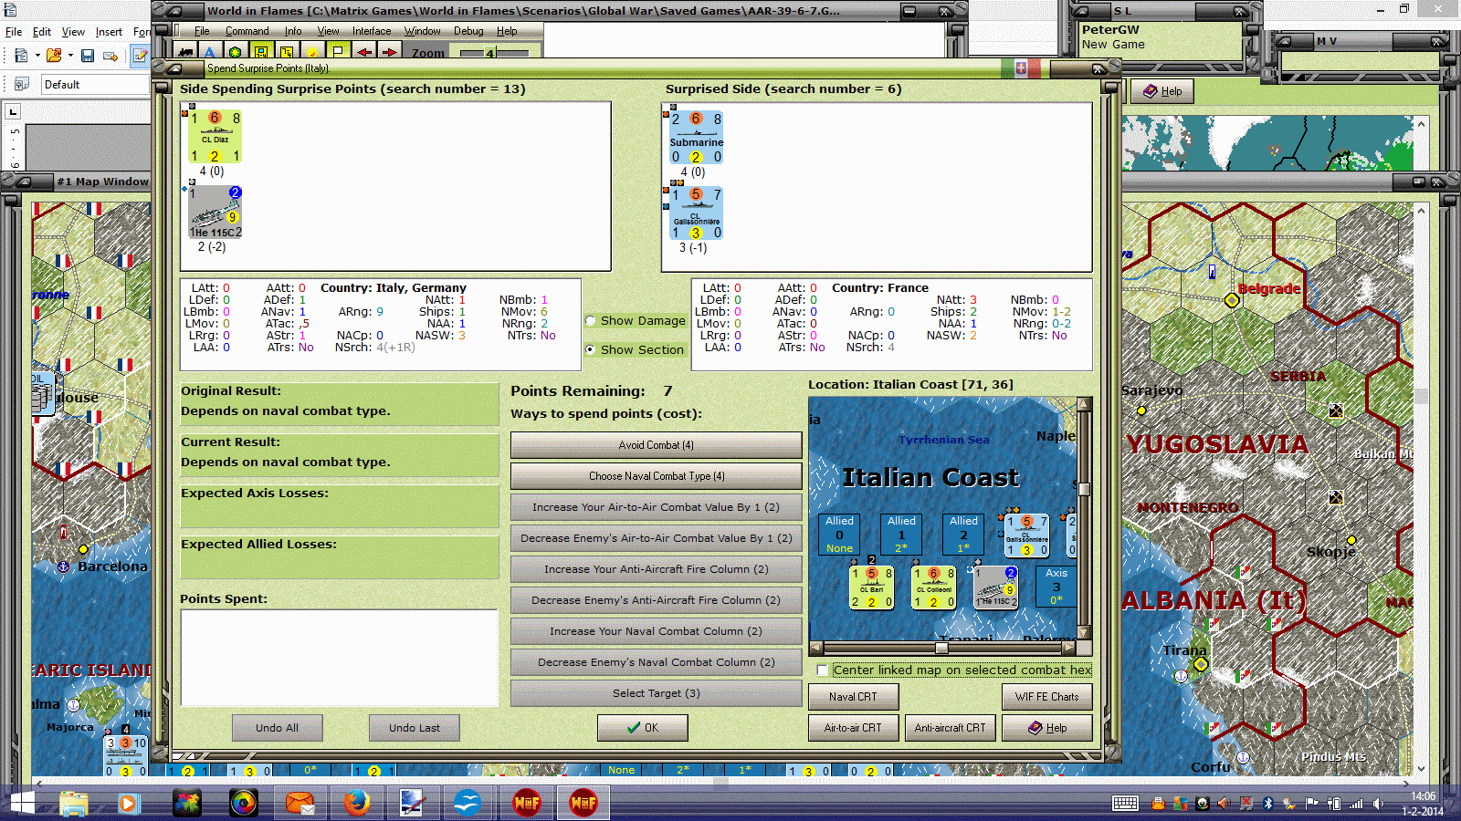Click the Undo Last button
The image size is (1461, 821).
pyautogui.click(x=414, y=728)
